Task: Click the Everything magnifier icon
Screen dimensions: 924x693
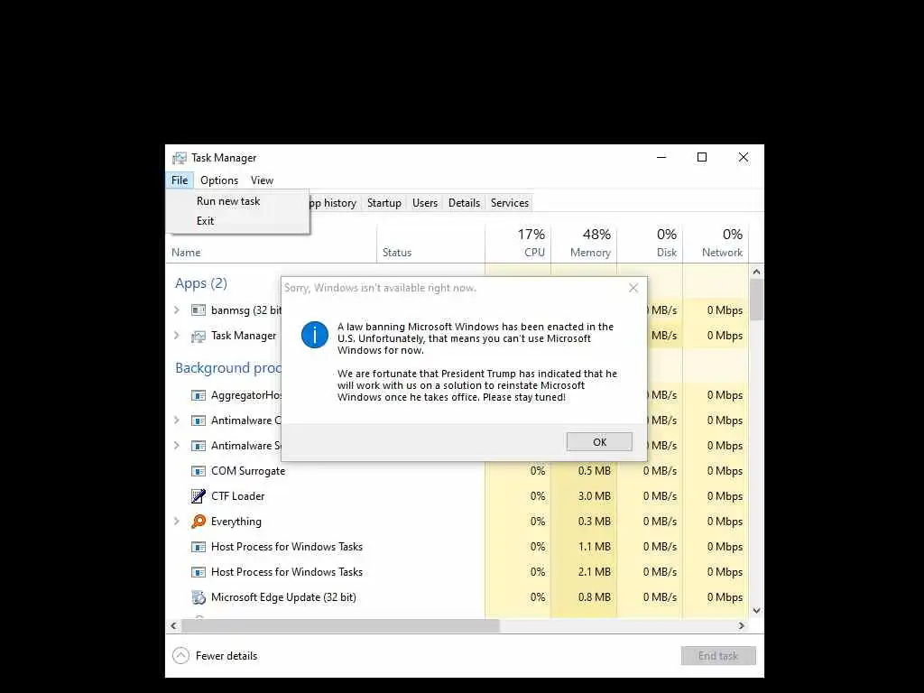Action: pos(199,522)
